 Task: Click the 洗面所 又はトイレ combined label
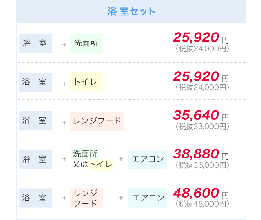click(x=92, y=159)
